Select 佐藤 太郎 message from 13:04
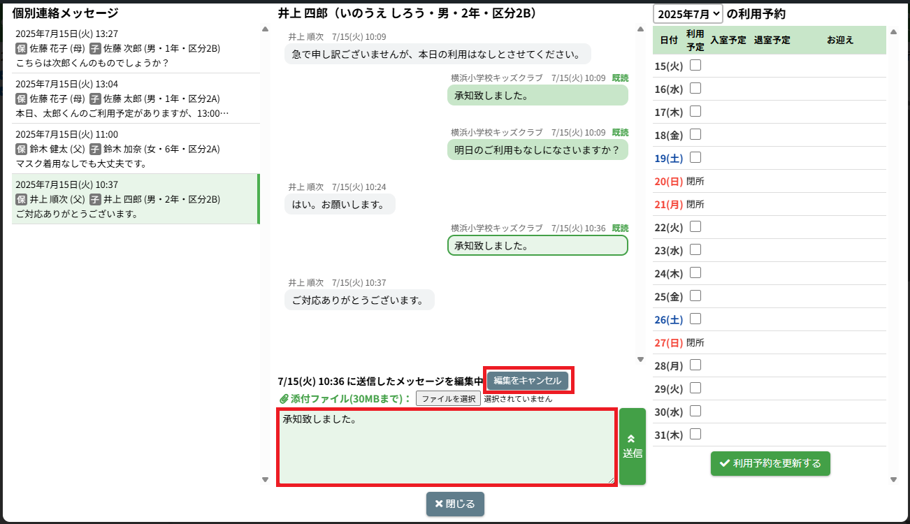The image size is (910, 524). (136, 99)
